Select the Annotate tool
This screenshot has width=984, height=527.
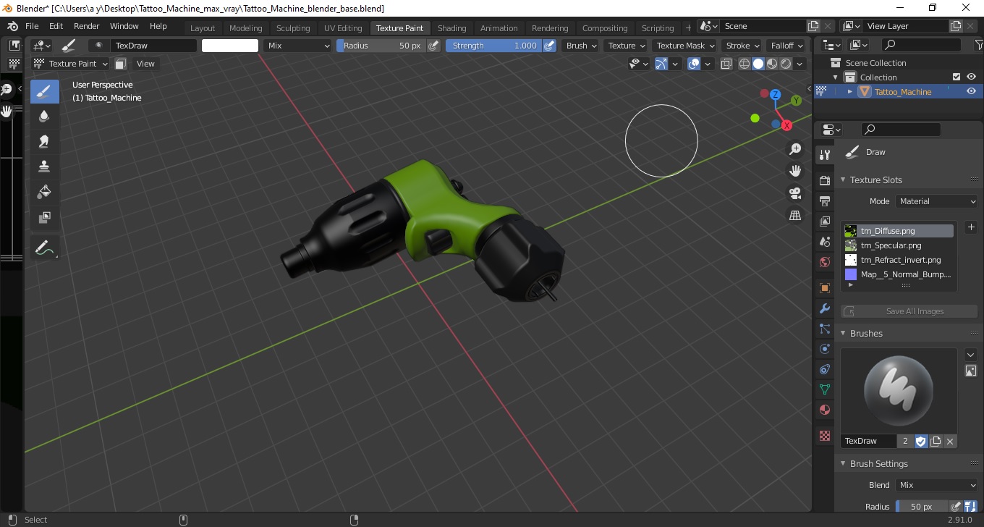44,248
